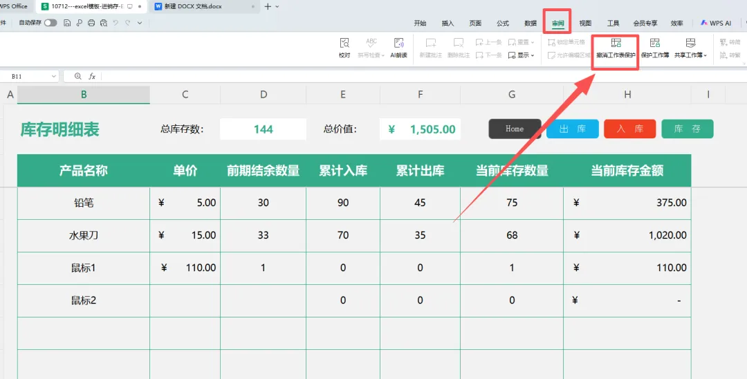Toggle the 自动保存 auto-save switch
This screenshot has height=379, width=747.
[x=50, y=23]
